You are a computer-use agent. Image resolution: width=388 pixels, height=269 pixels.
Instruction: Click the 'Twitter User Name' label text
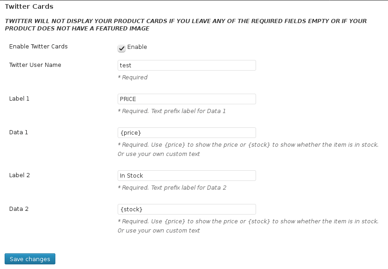35,65
